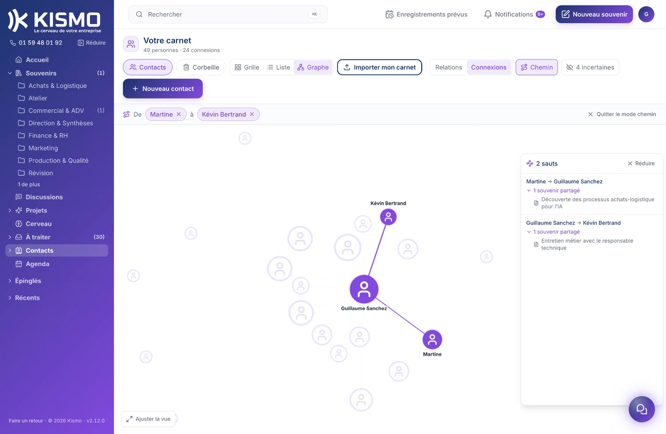Remove Kévin Bertrand from the path filter
This screenshot has height=434, width=666.
[x=252, y=114]
